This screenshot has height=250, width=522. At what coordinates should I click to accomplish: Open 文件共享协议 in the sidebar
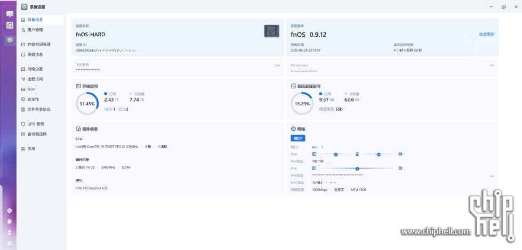coord(41,109)
